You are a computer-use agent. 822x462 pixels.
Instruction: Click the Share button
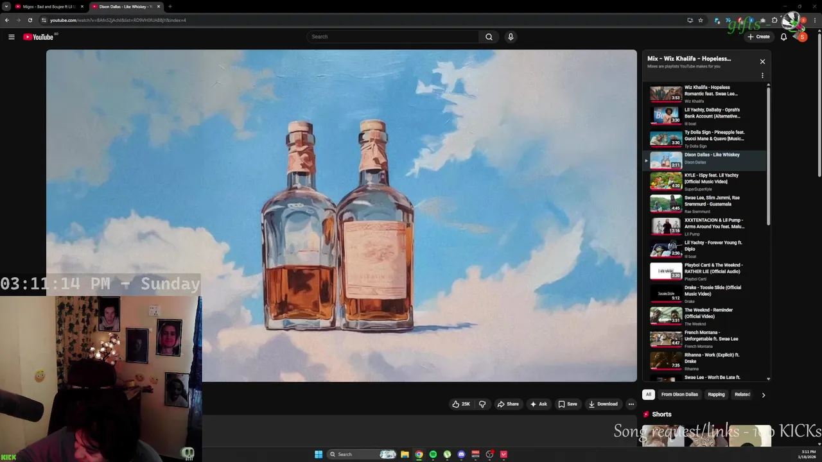pos(507,404)
